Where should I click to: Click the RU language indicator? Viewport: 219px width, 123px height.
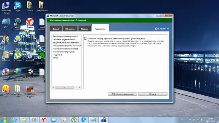pos(182,120)
